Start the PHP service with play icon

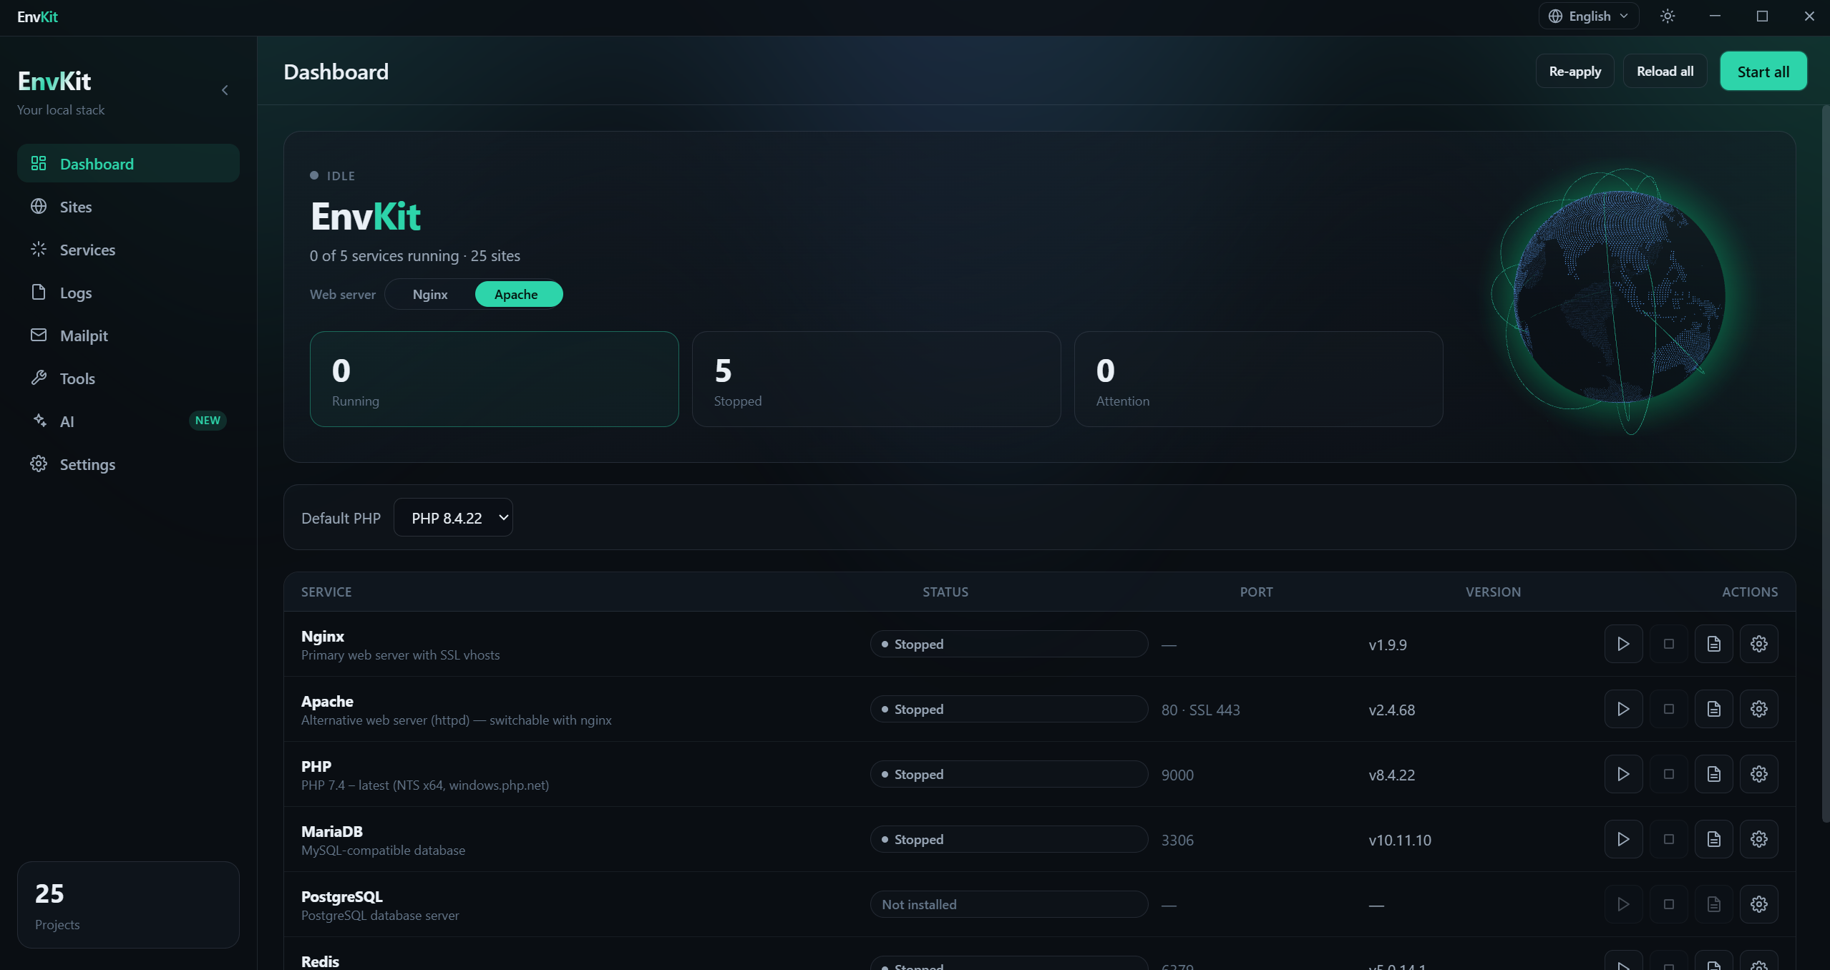pos(1623,774)
